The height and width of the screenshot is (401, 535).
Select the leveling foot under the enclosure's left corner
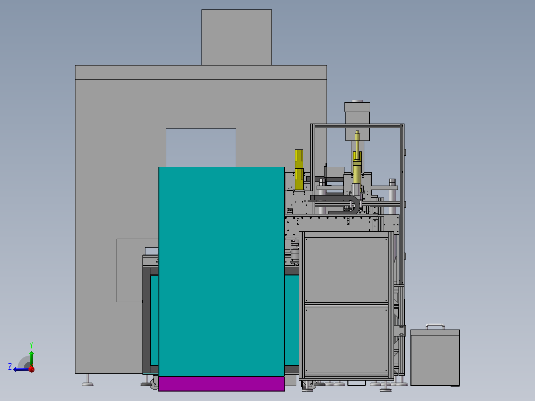tap(88, 381)
